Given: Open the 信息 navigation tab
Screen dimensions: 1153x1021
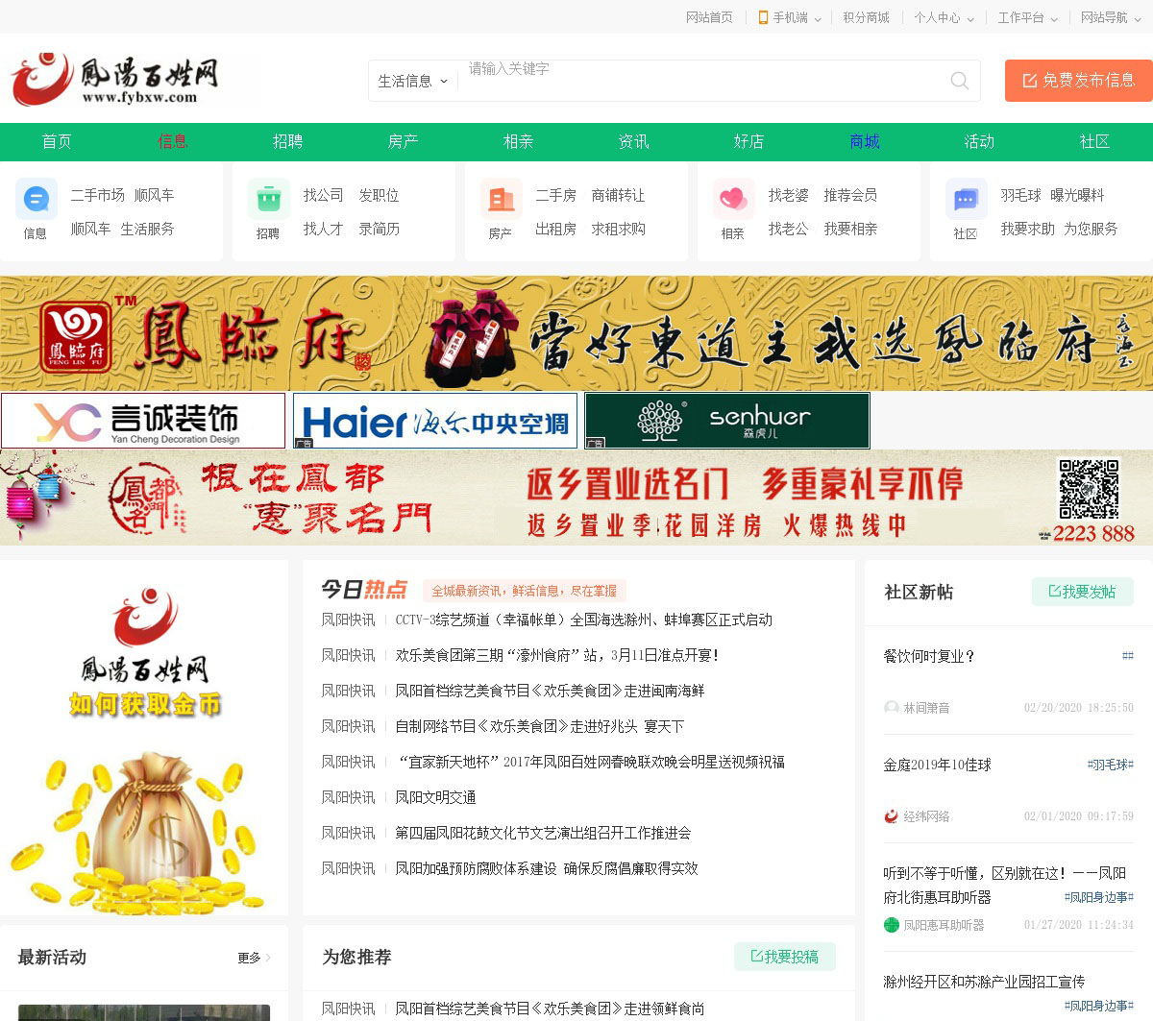Looking at the screenshot, I should click(172, 141).
